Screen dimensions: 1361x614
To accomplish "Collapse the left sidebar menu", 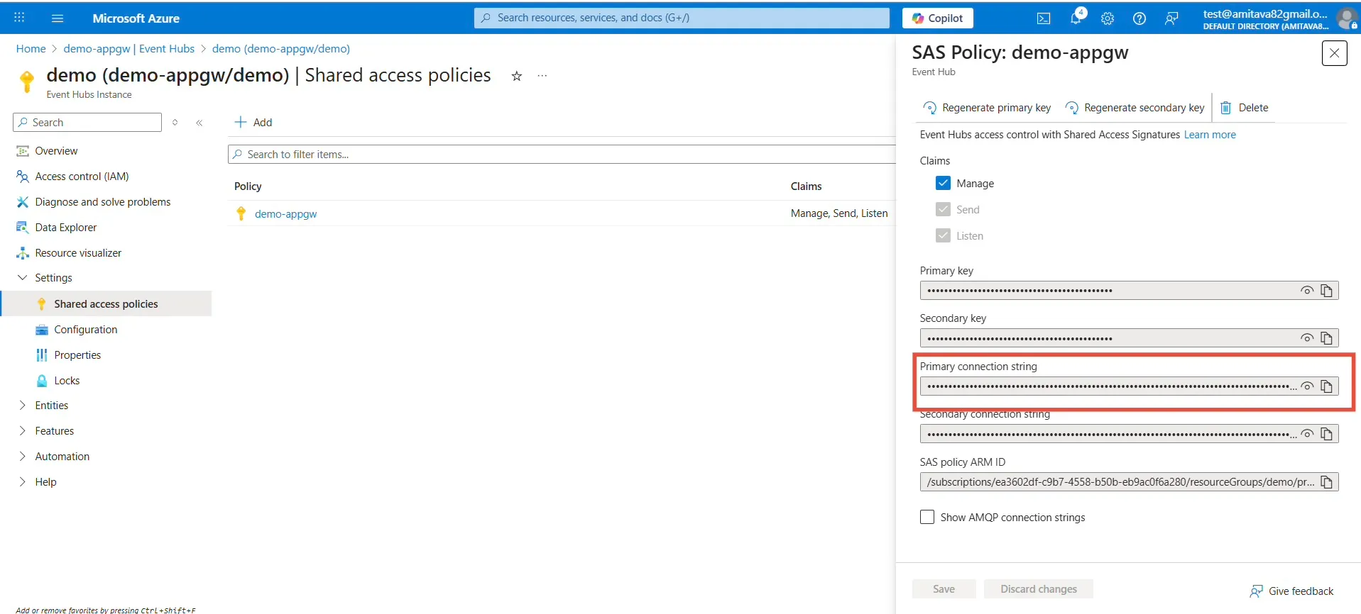I will [199, 123].
